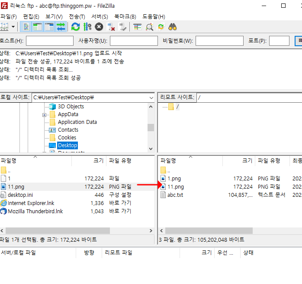Open the directory listing filters dialog

coord(138,27)
